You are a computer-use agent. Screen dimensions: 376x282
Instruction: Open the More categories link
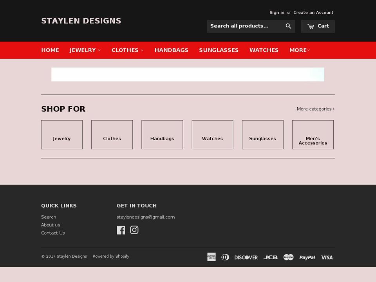[x=316, y=109]
